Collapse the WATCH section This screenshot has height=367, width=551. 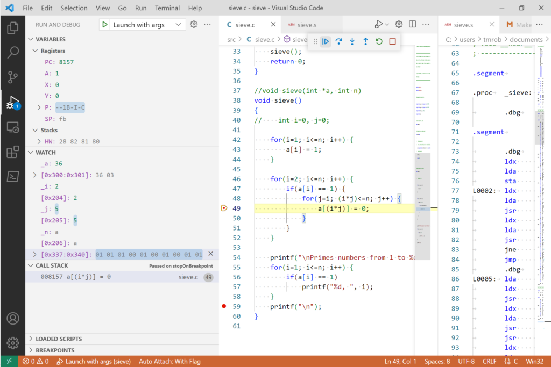31,152
